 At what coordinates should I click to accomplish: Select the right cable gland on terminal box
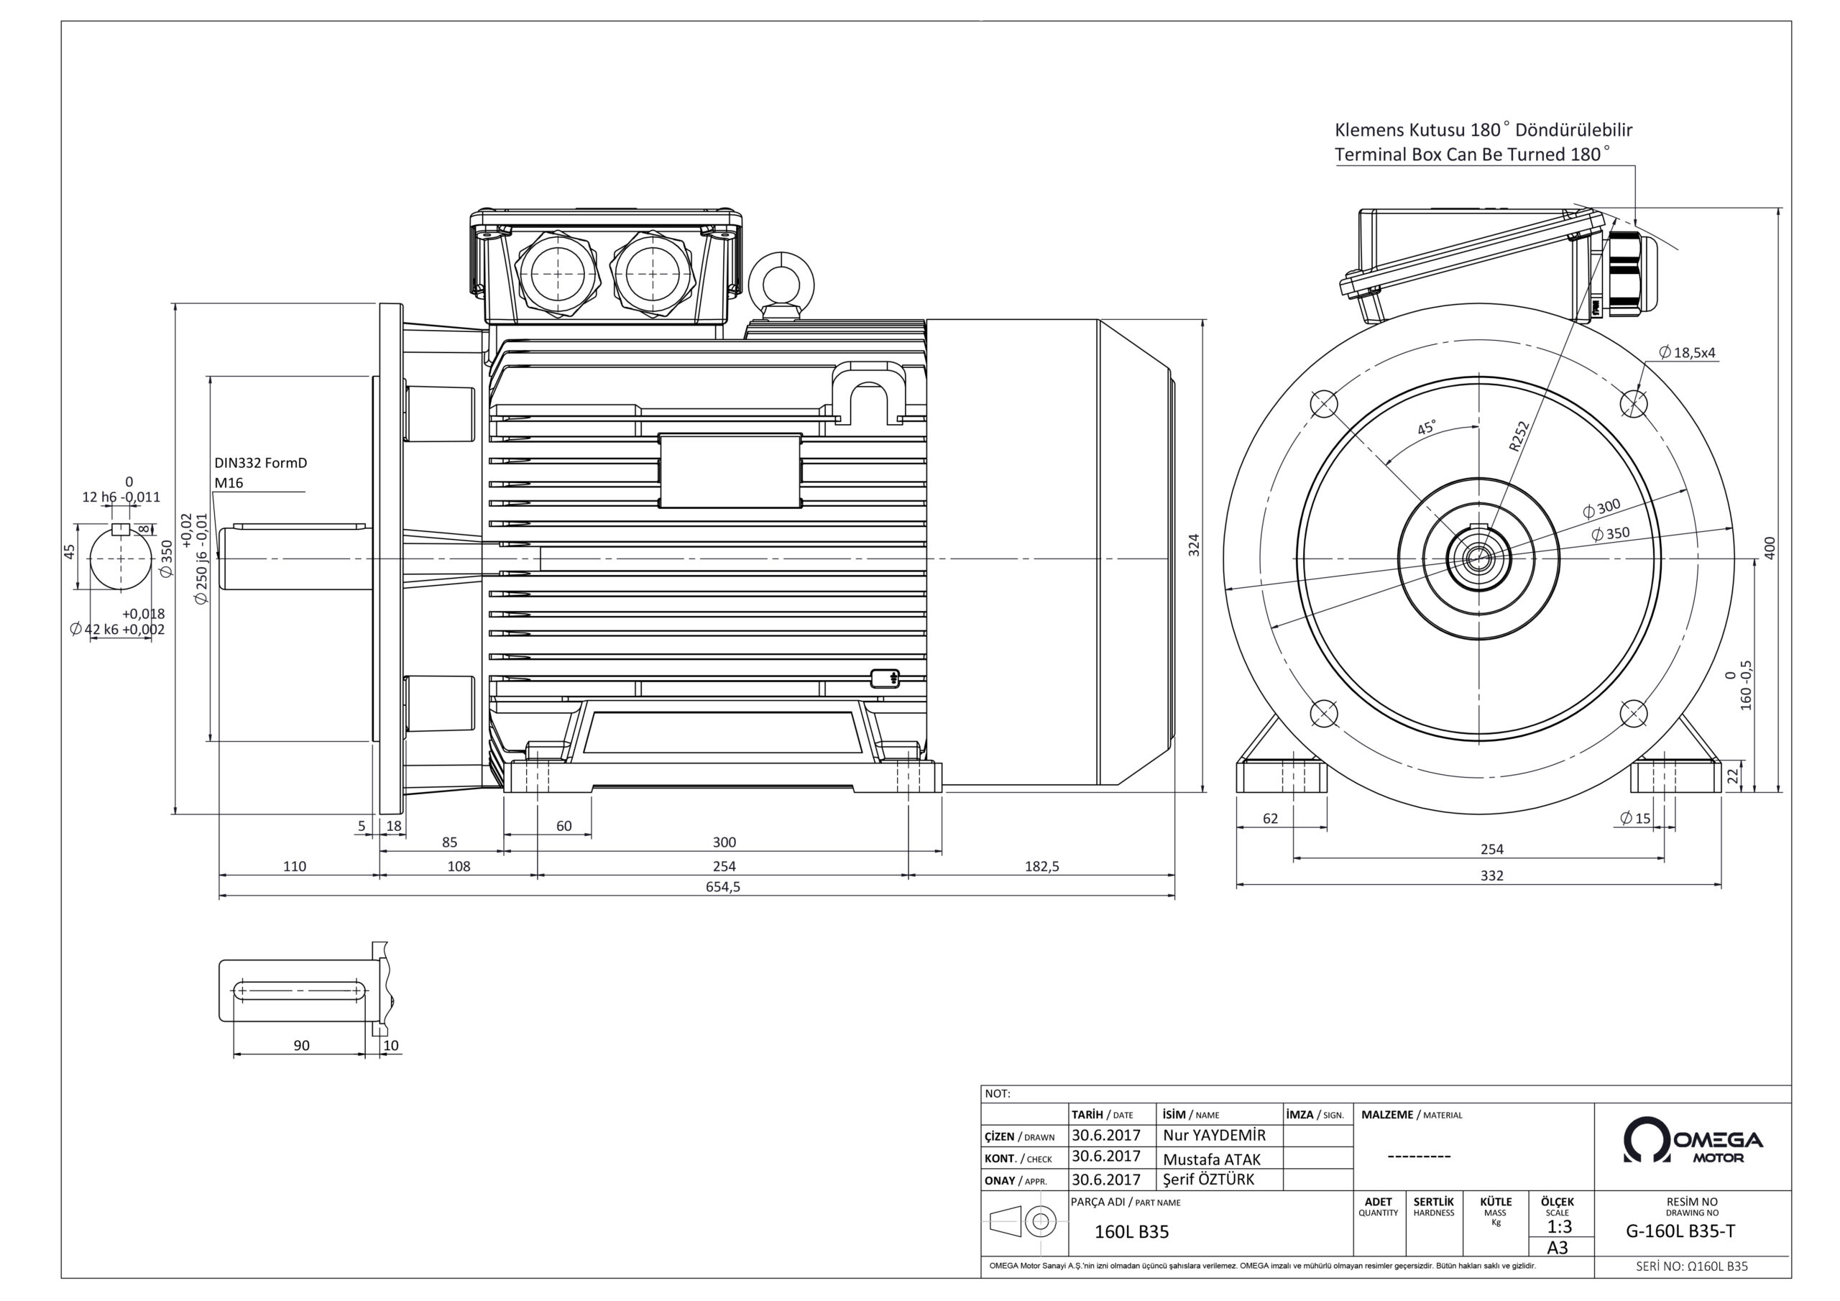(653, 273)
